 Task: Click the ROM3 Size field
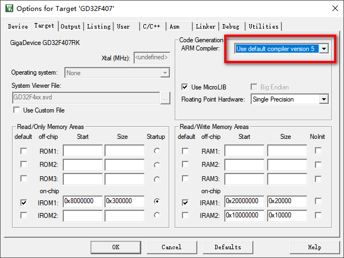point(125,179)
